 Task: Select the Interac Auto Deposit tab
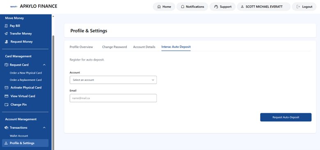click(x=176, y=47)
